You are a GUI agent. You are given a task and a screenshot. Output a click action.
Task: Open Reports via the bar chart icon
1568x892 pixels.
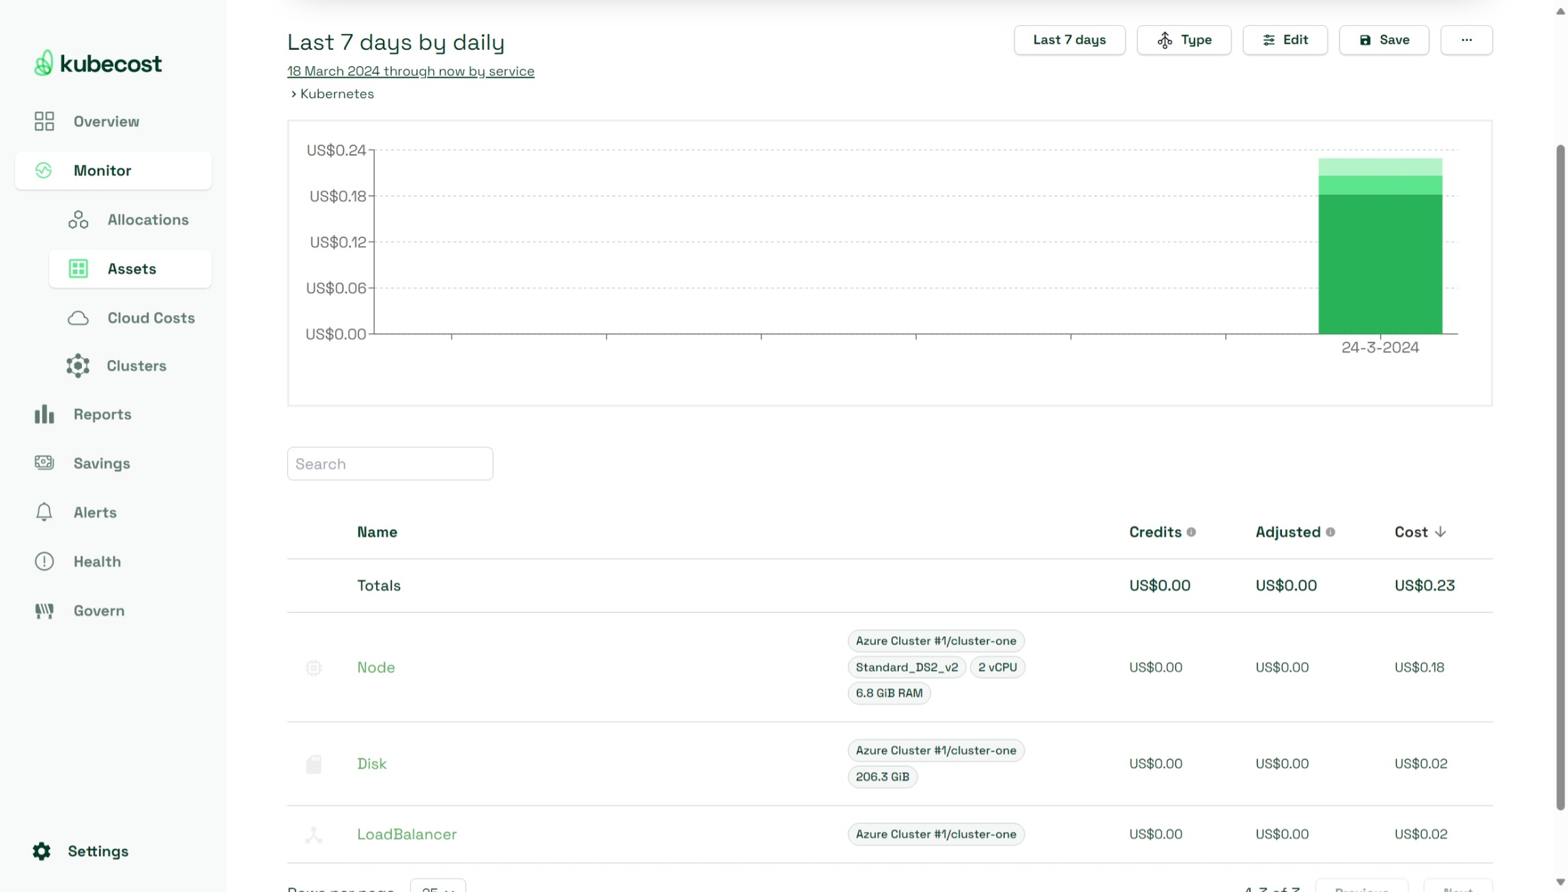[44, 414]
